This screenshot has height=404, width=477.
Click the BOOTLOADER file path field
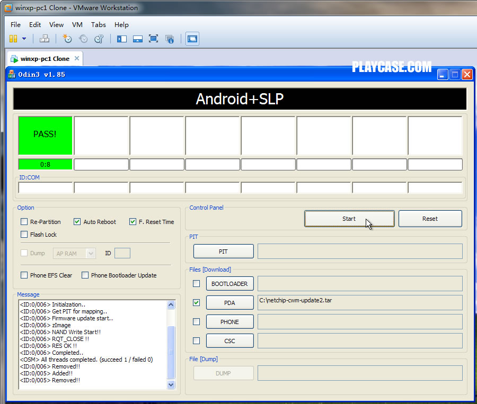pyautogui.click(x=360, y=283)
